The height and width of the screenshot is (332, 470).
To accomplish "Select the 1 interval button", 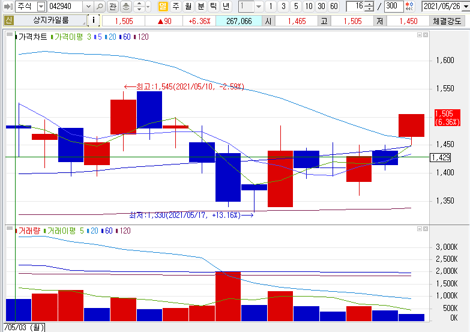I will coord(271,6).
